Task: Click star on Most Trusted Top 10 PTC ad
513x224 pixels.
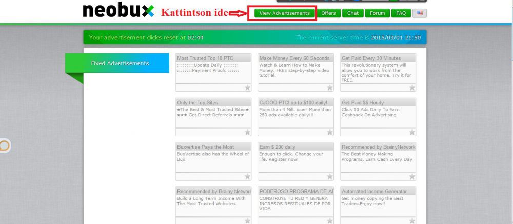Action: [x=247, y=88]
